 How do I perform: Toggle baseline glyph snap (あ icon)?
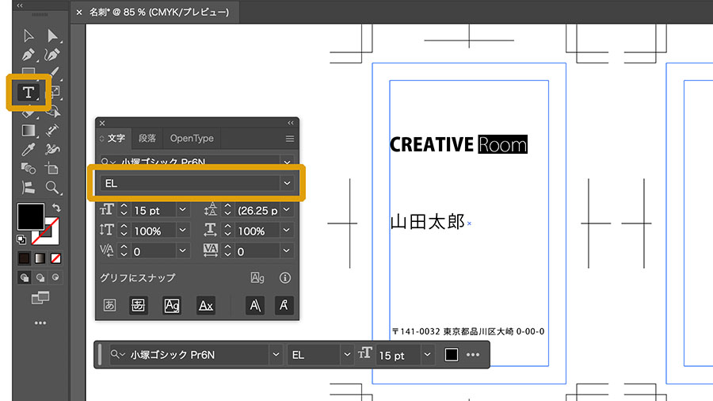click(109, 305)
